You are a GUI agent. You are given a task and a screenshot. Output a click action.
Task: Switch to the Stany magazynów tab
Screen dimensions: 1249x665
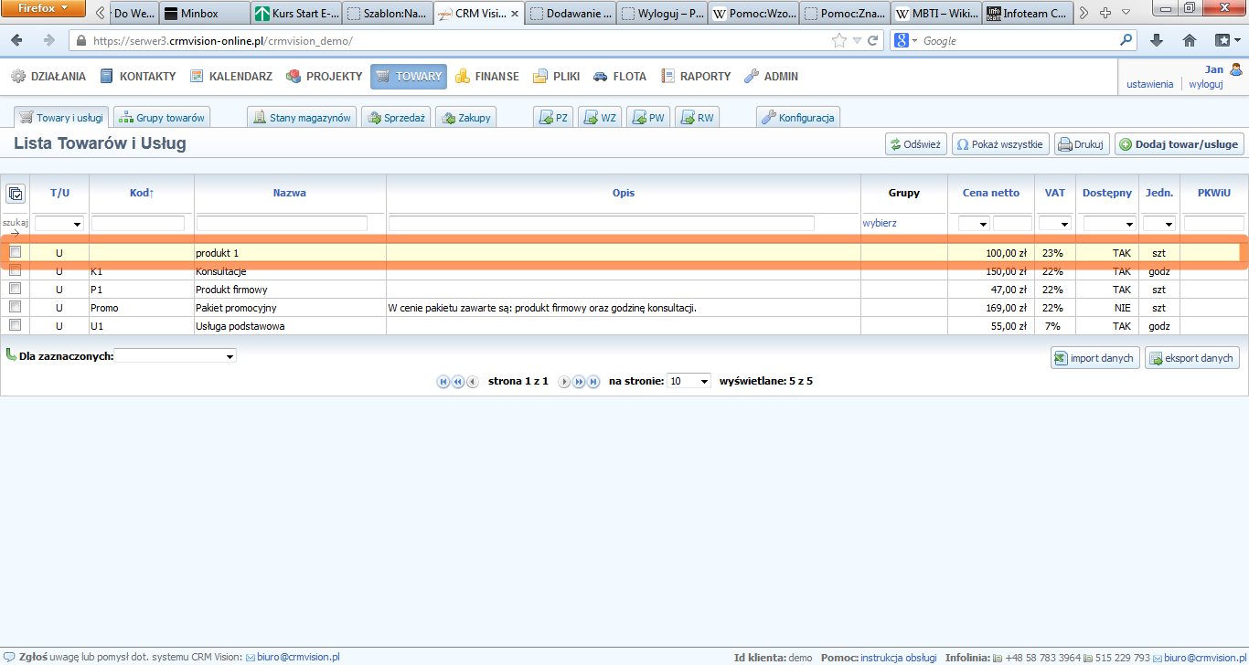coord(302,118)
